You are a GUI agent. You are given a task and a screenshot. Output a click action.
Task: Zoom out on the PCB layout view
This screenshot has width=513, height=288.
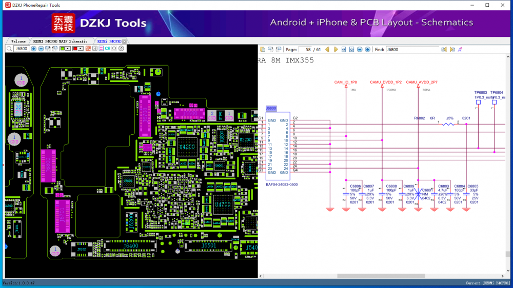[x=41, y=49]
